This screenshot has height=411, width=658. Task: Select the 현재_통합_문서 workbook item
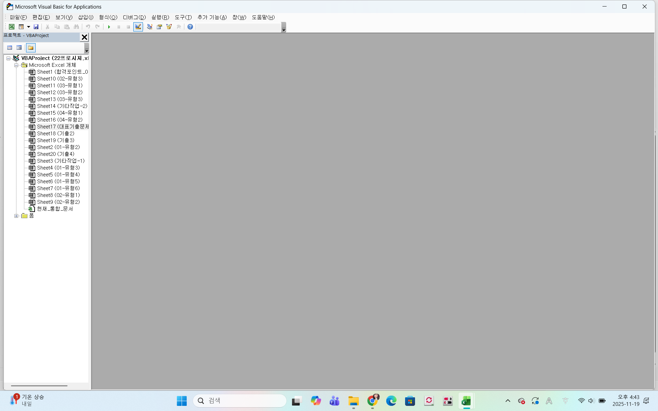click(x=55, y=209)
